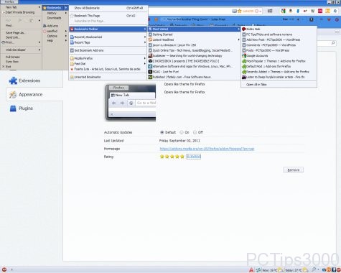Click the Google colored toolbar icon
Viewport: 341px width, 273px height.
[x=283, y=11]
